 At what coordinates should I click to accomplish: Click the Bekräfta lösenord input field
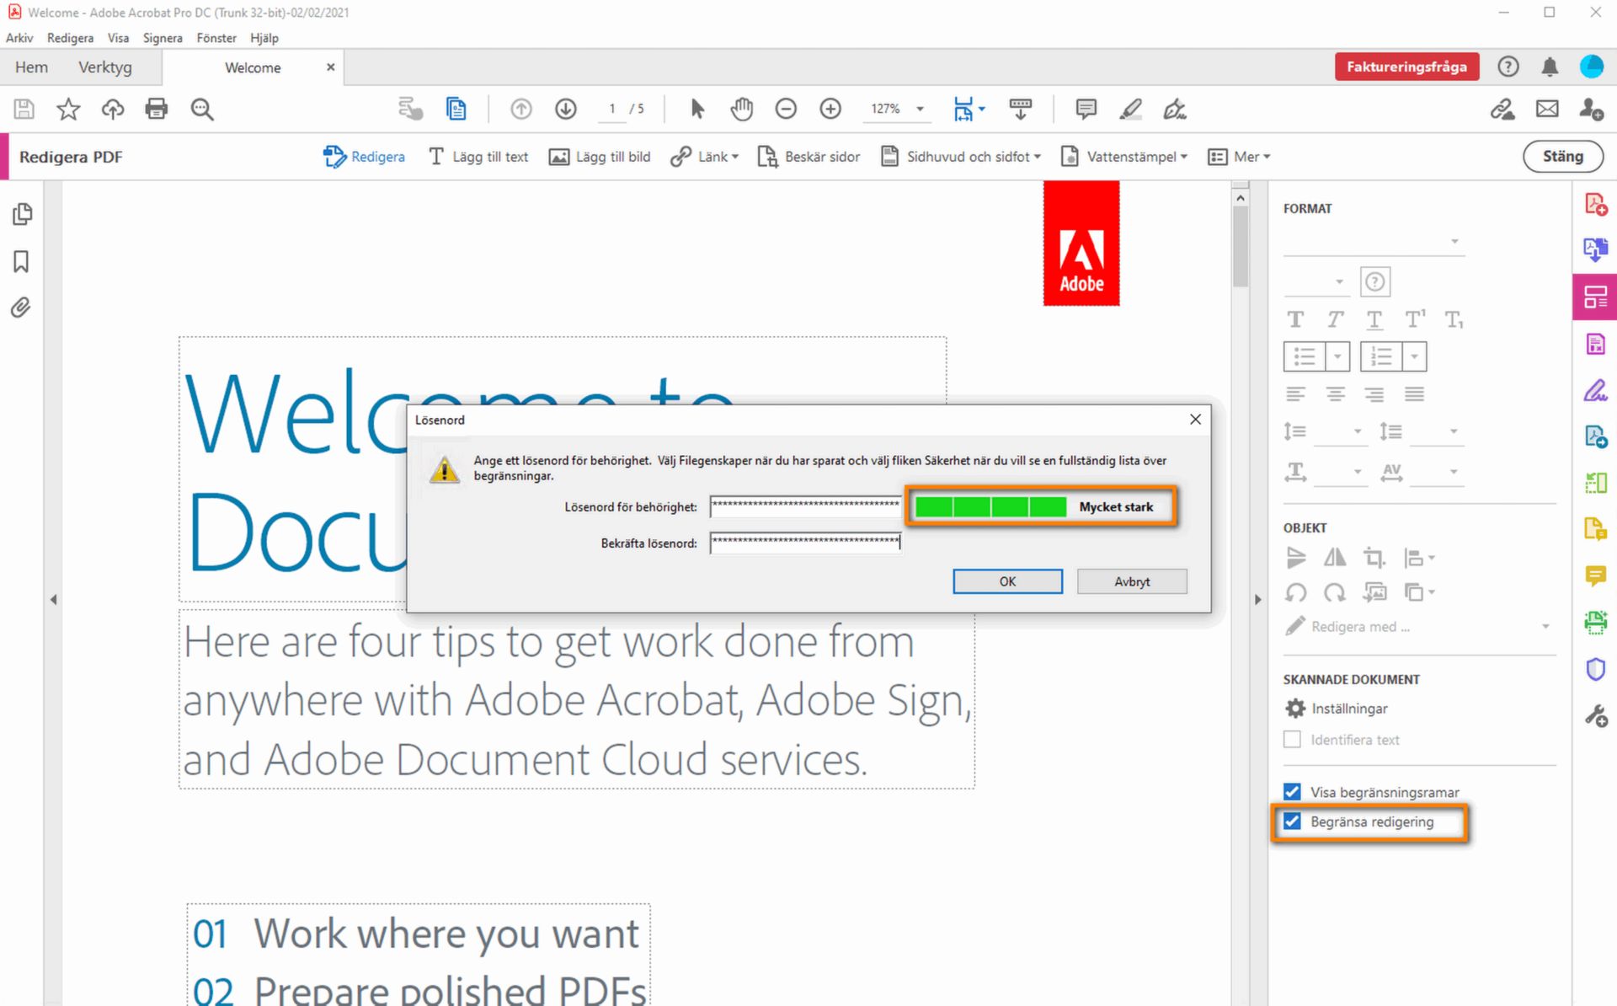(805, 543)
